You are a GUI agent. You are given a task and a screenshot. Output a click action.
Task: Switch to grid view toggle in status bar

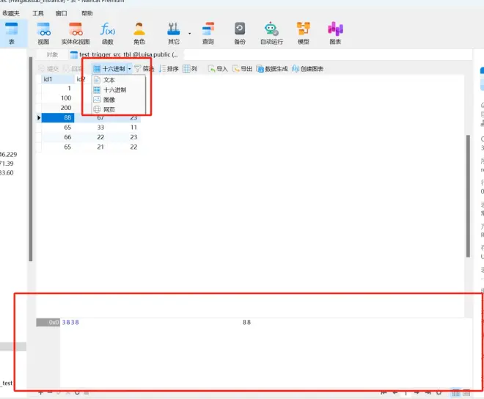tap(455, 393)
